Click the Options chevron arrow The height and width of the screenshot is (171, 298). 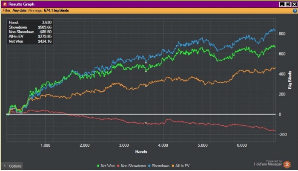click(5, 166)
